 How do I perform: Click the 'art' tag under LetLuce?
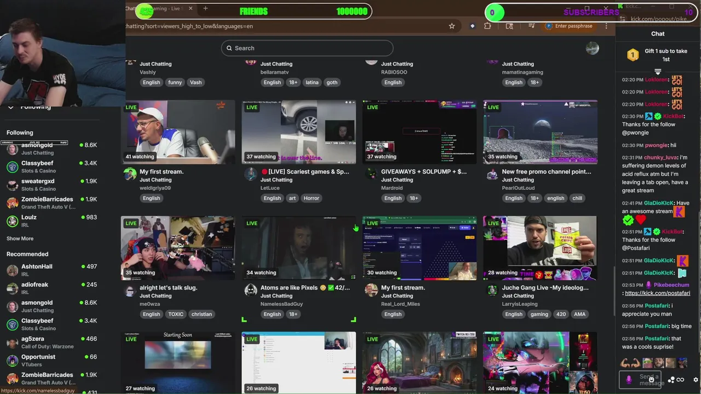pyautogui.click(x=293, y=198)
